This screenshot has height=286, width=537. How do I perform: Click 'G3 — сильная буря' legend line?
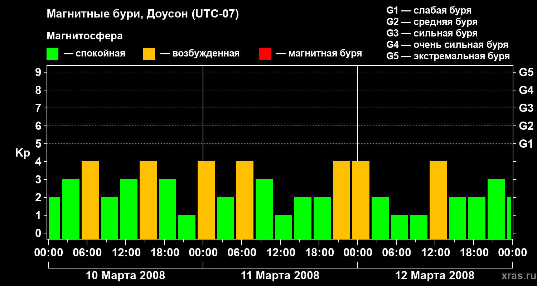pos(432,33)
